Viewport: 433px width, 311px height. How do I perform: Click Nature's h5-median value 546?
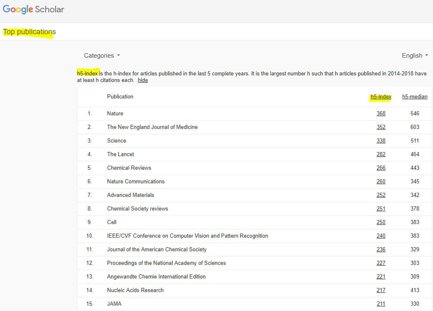[x=414, y=114]
